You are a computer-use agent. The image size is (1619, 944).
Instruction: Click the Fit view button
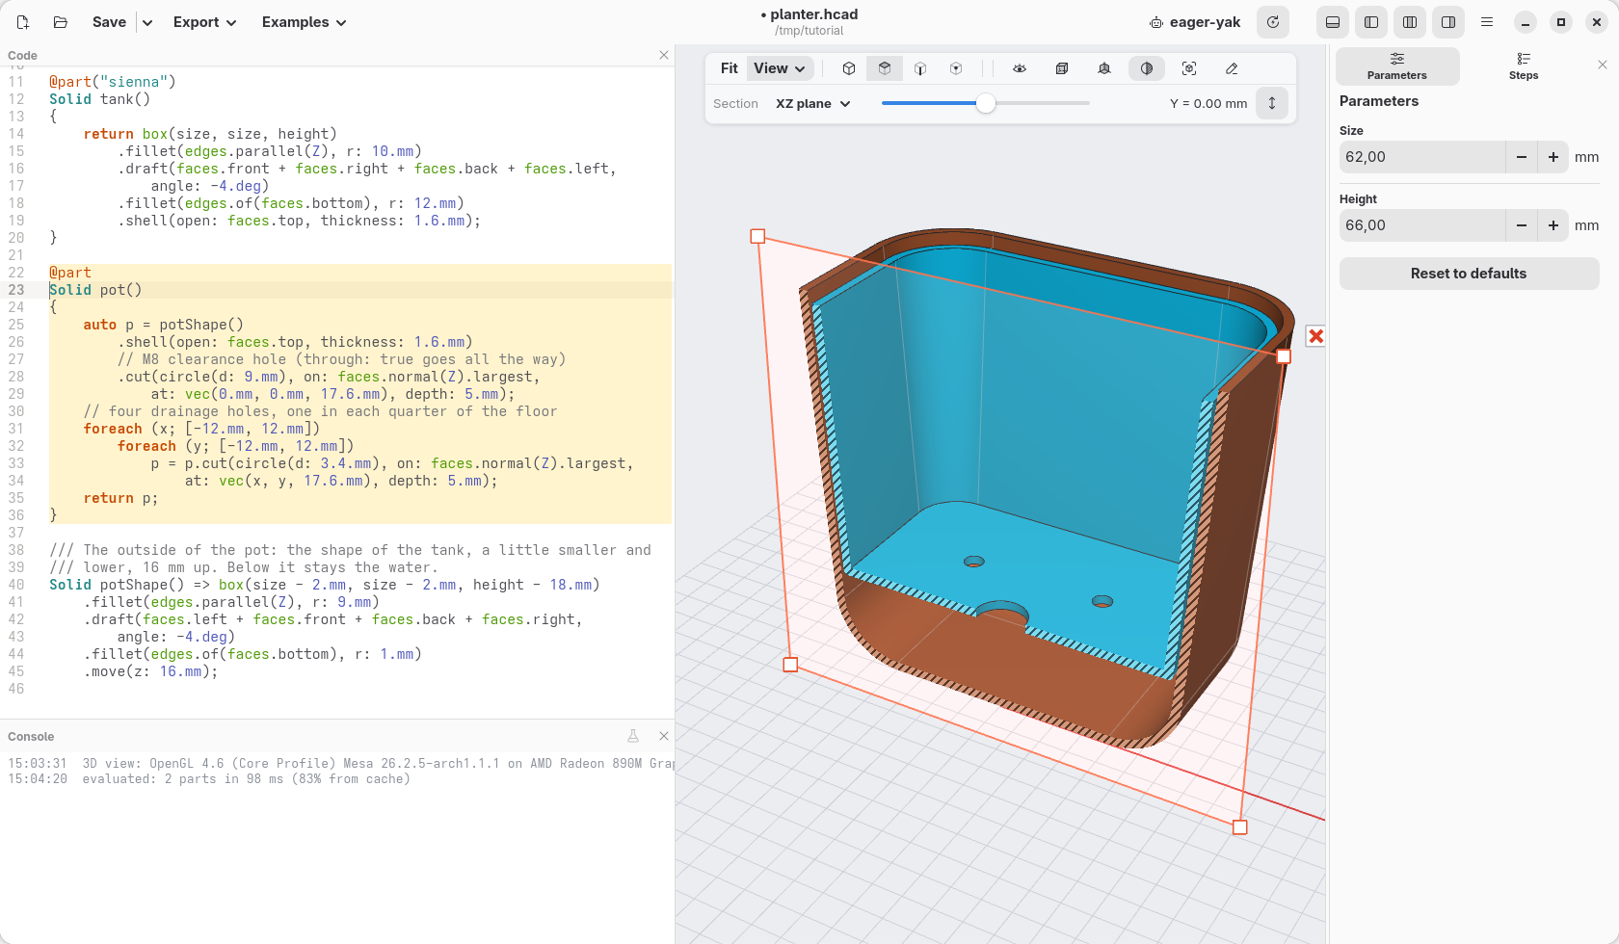pos(730,68)
